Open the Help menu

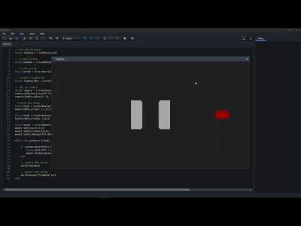(42, 34)
